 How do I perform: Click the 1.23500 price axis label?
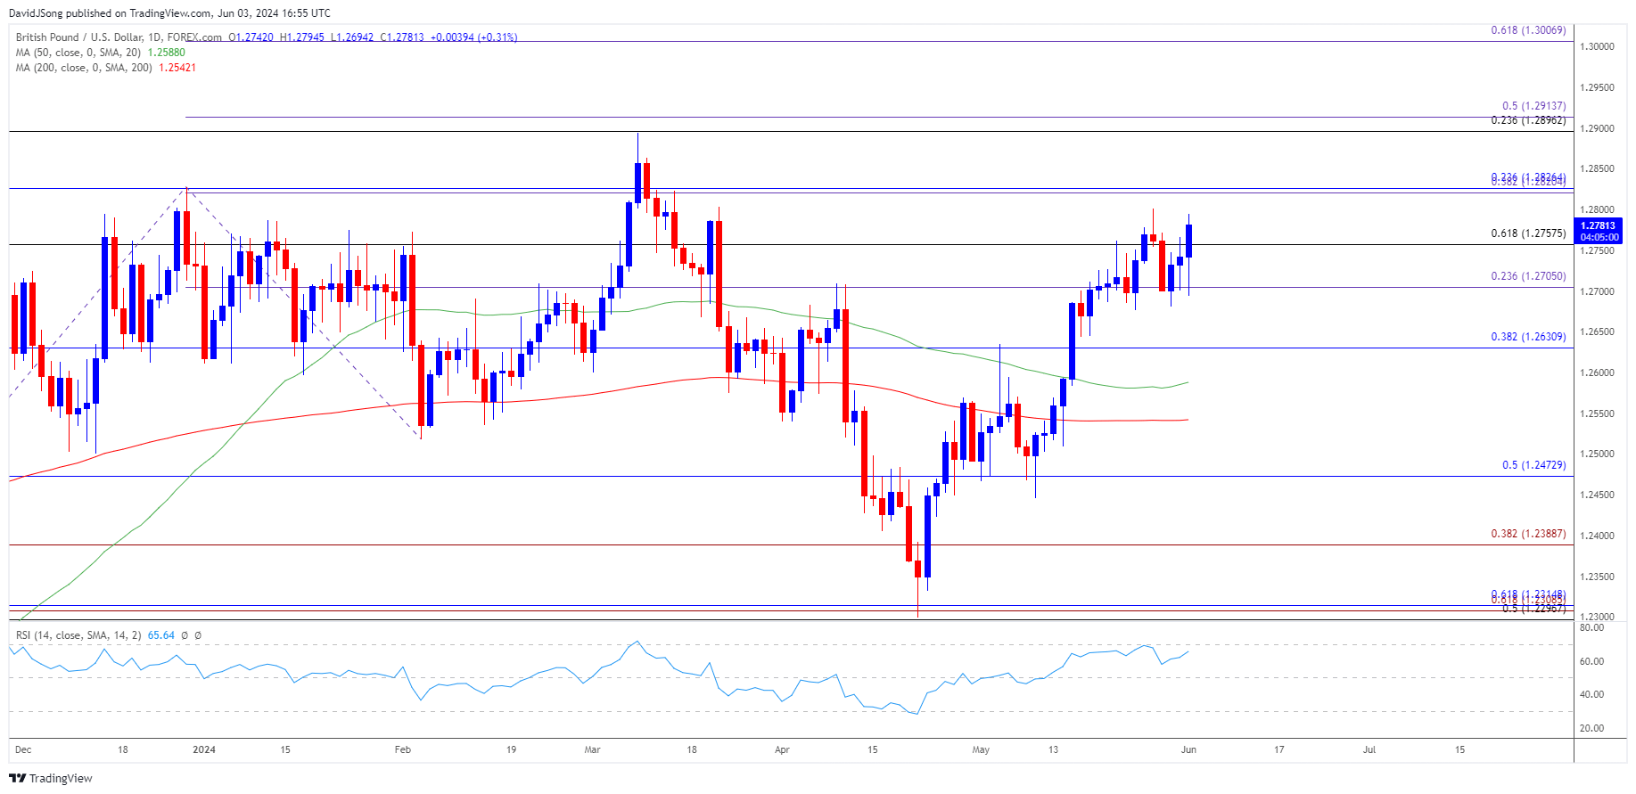[x=1597, y=577]
